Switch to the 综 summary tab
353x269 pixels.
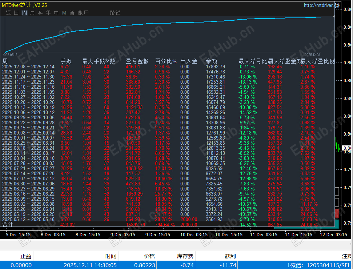point(8,13)
